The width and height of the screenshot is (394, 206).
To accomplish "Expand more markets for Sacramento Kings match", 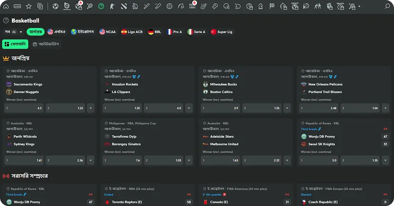I will coord(91,108).
